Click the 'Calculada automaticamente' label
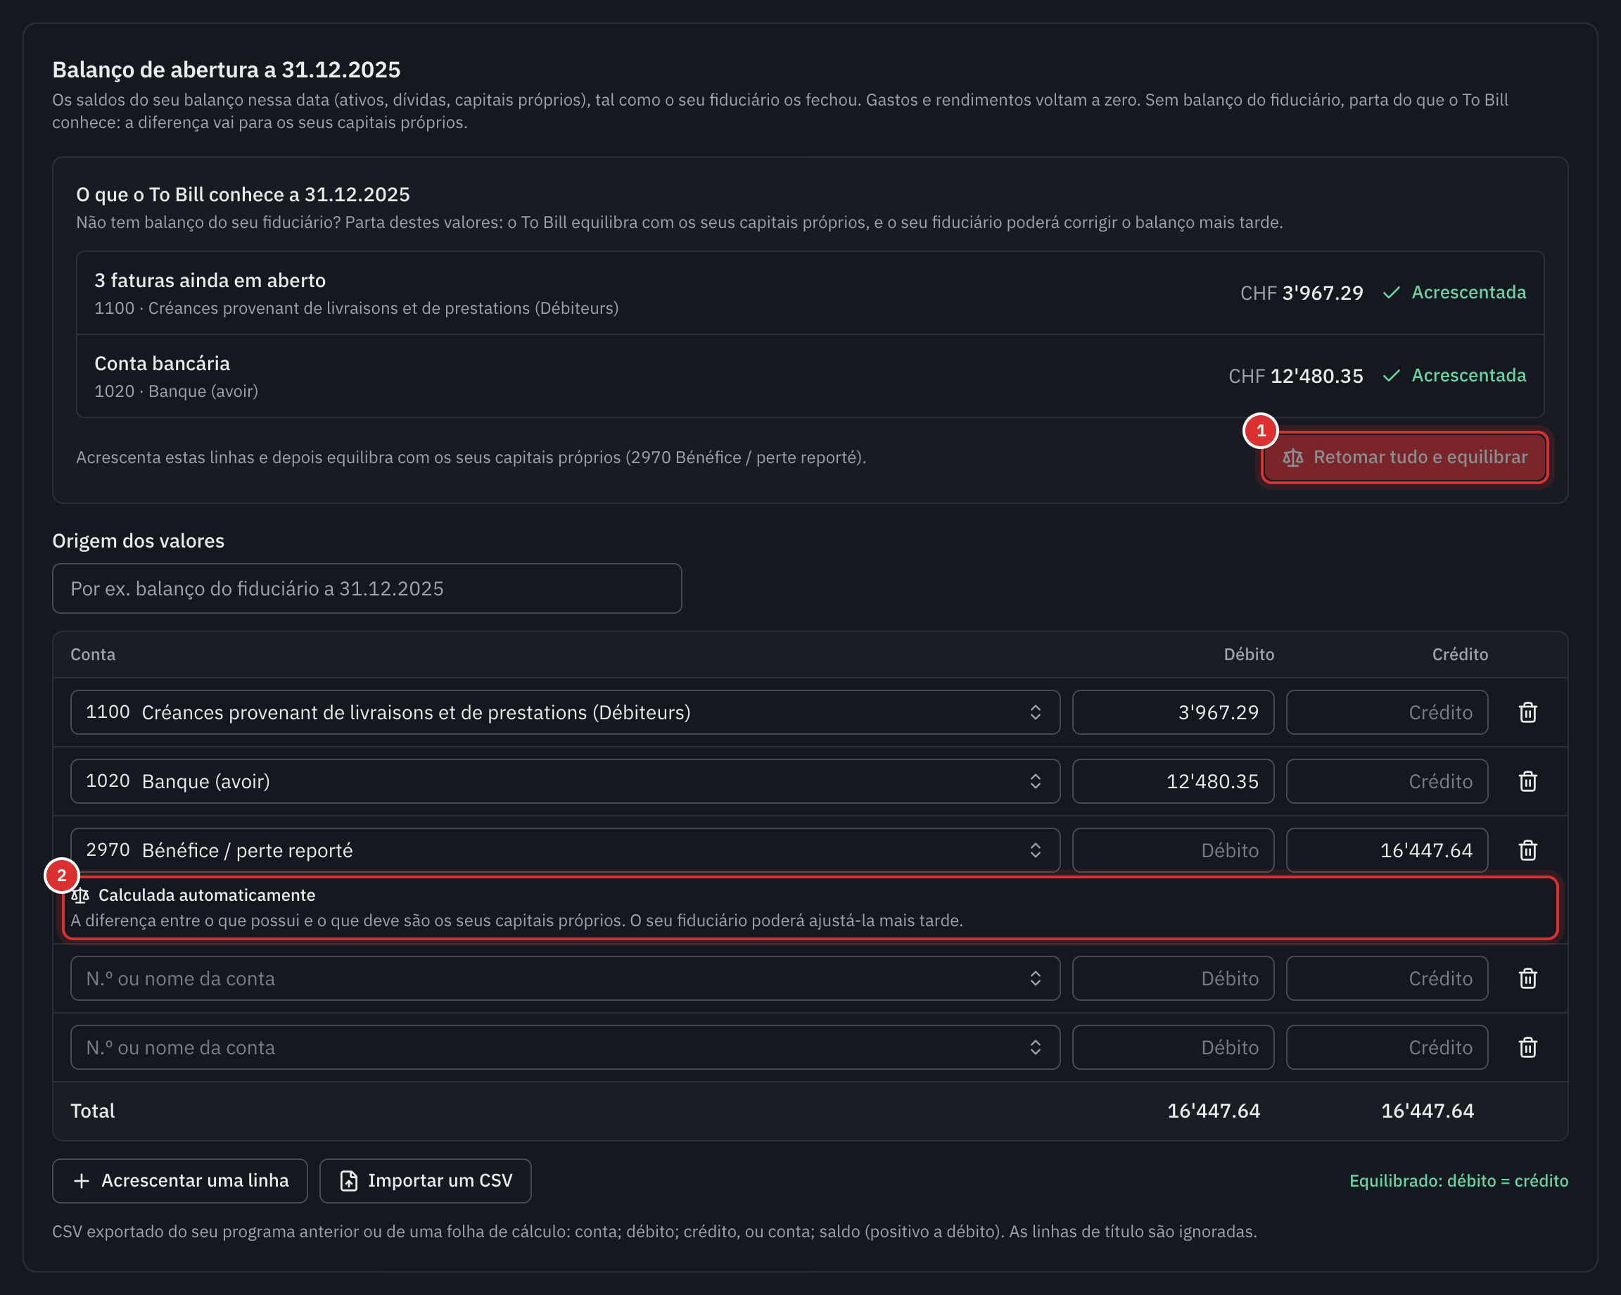 (x=207, y=895)
